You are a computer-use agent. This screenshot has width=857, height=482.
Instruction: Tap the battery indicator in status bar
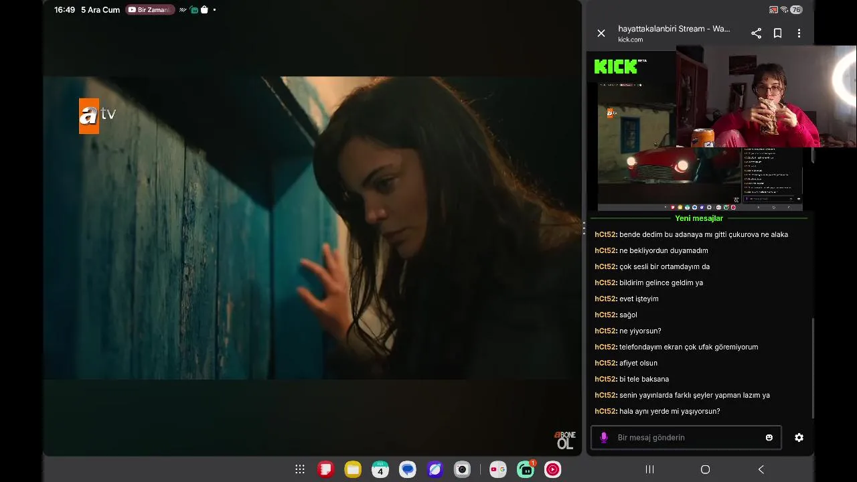[796, 10]
